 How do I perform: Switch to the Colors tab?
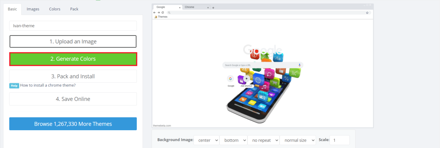tap(55, 9)
